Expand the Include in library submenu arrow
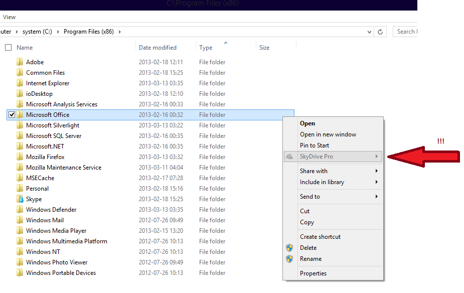Screen dimensions: 464x293 point(376,182)
